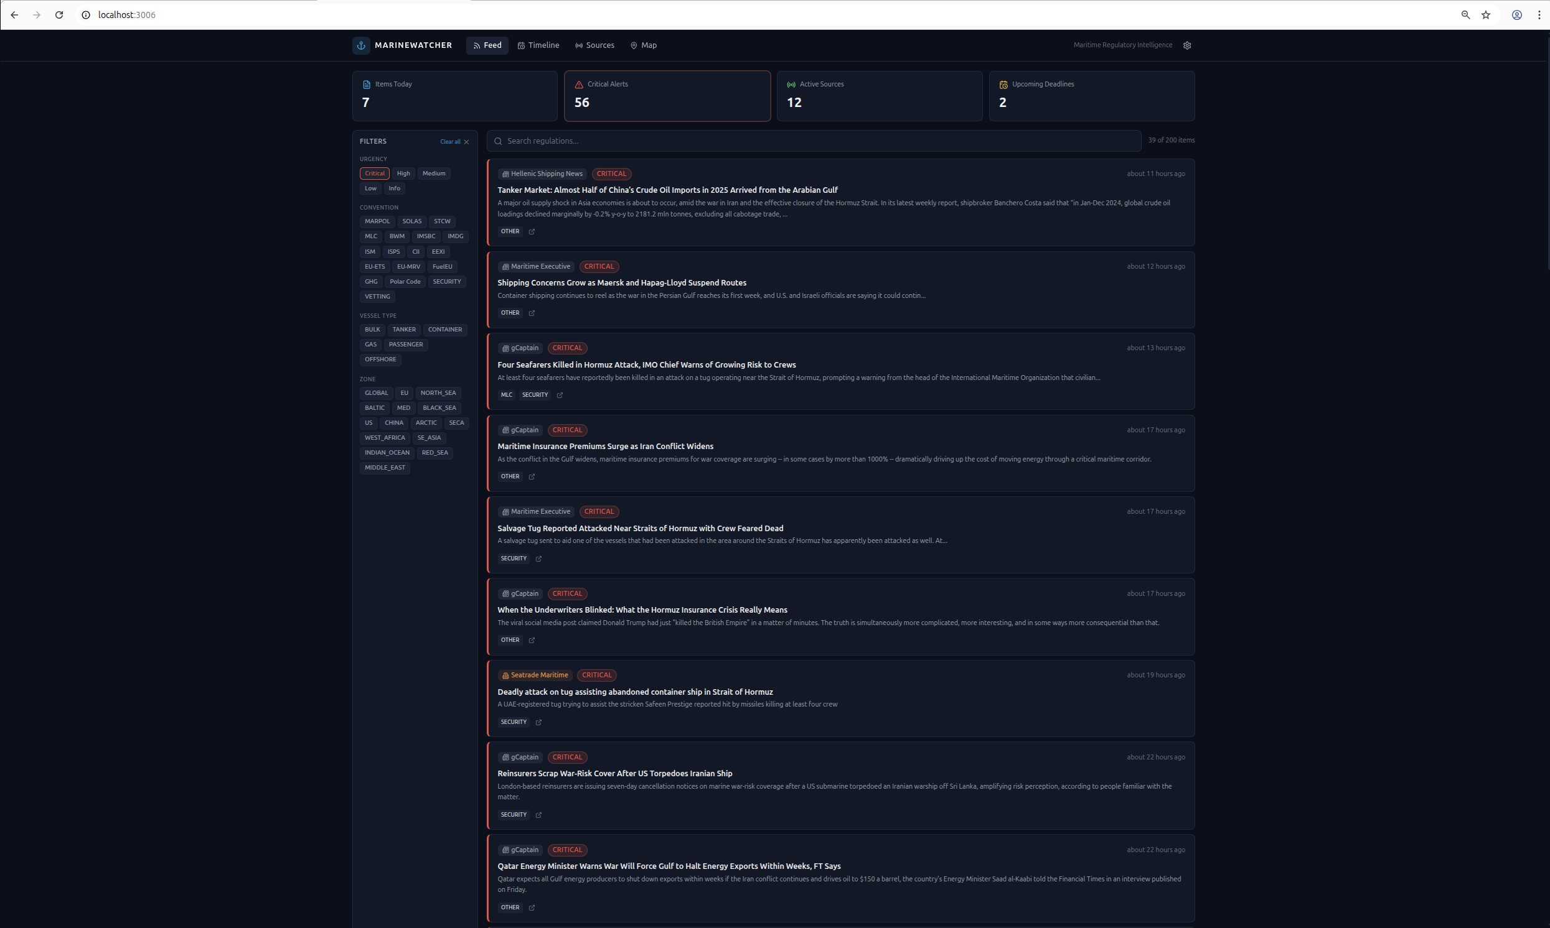Click inside the Search regulations input field

click(688, 141)
